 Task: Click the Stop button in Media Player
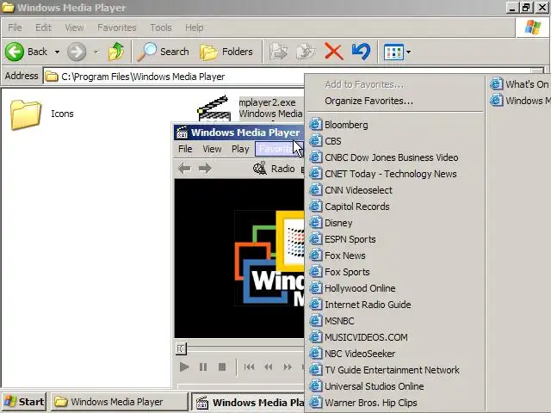[x=222, y=367]
